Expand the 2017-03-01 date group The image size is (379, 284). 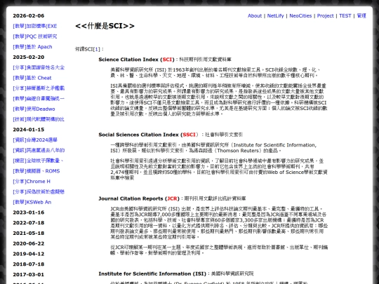click(x=29, y=275)
